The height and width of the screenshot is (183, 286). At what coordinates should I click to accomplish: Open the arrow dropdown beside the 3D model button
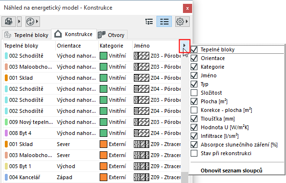[x=19, y=22]
